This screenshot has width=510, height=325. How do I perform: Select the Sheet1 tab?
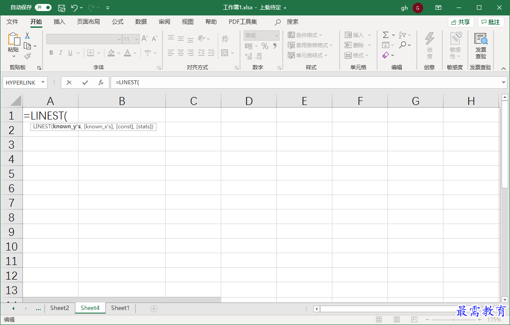120,308
